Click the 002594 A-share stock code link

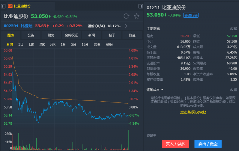click(11, 26)
